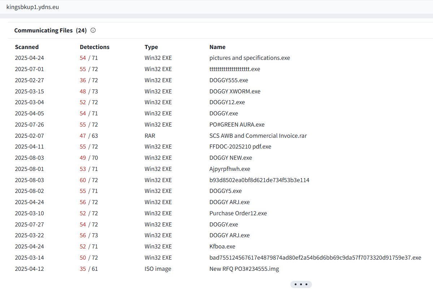Click the Communicating Files (24) heading

51,30
